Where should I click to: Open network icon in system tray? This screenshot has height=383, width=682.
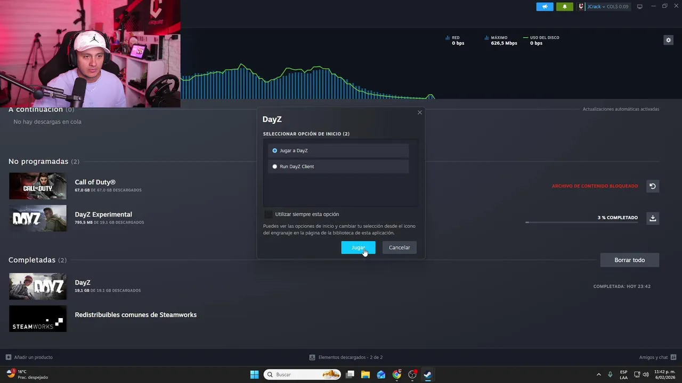pos(637,374)
